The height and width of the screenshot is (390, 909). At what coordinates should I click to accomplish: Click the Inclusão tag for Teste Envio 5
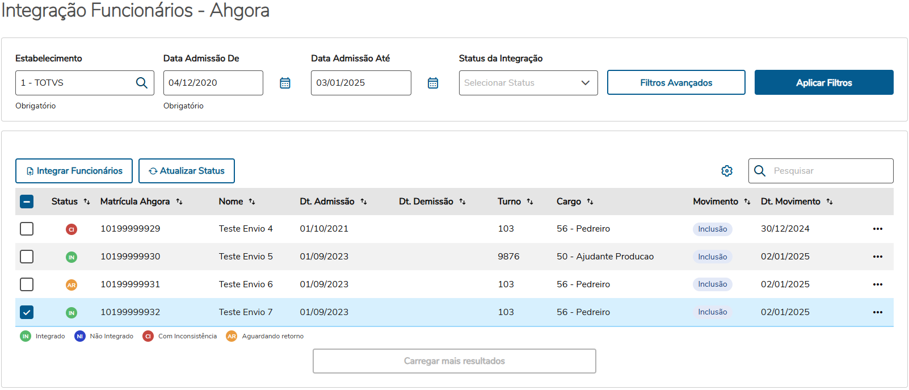tap(712, 257)
